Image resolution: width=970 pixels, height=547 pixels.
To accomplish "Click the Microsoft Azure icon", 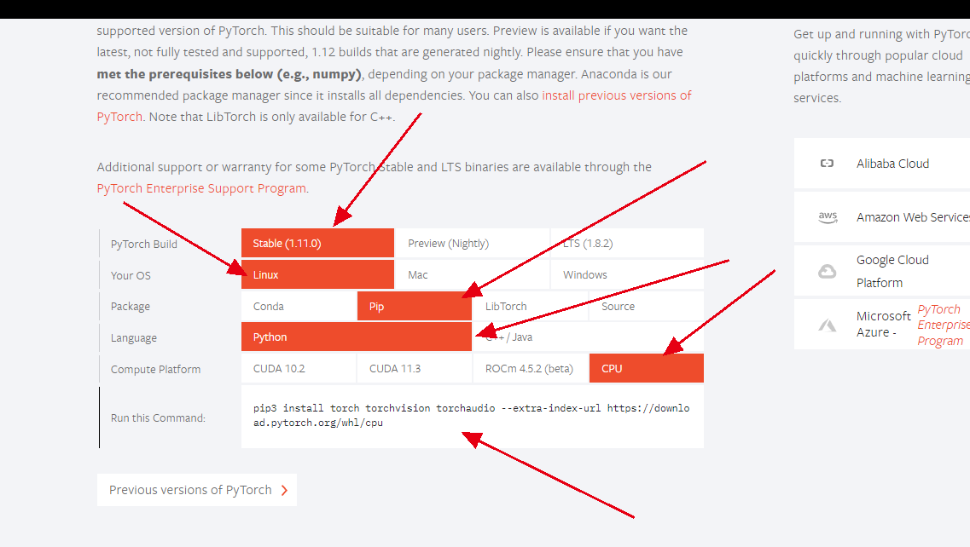I will (827, 324).
